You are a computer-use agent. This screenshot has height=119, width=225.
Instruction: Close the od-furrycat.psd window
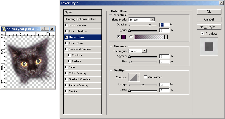pos(52,29)
